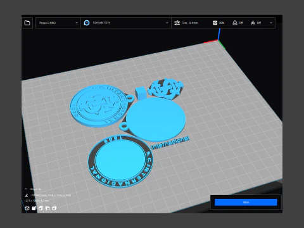The width and height of the screenshot is (304, 228).
Task: Select the standalone crest logo model
Action: [x=166, y=89]
